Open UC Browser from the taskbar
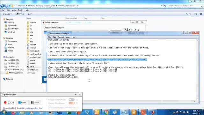Viewport: 204px width, 115px height. (97, 112)
